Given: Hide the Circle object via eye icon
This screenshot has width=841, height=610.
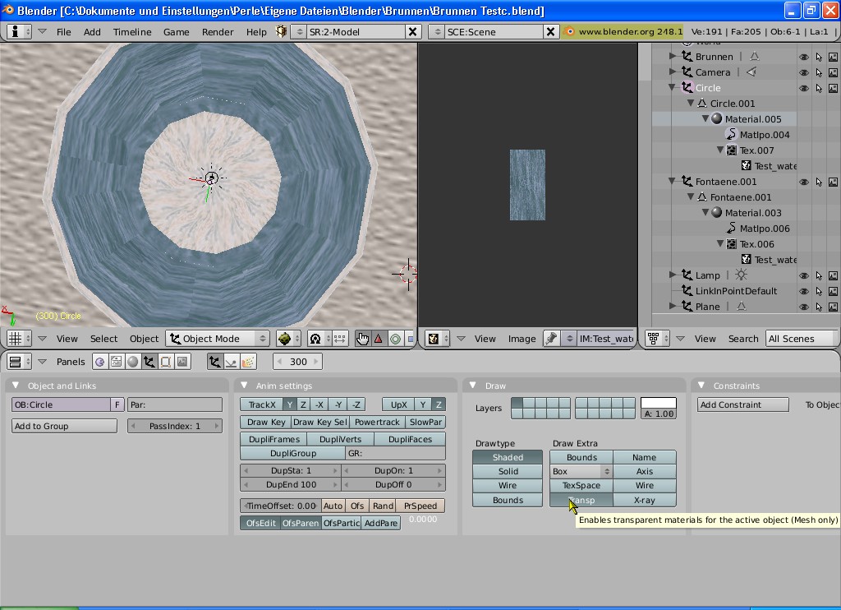Looking at the screenshot, I should click(803, 88).
